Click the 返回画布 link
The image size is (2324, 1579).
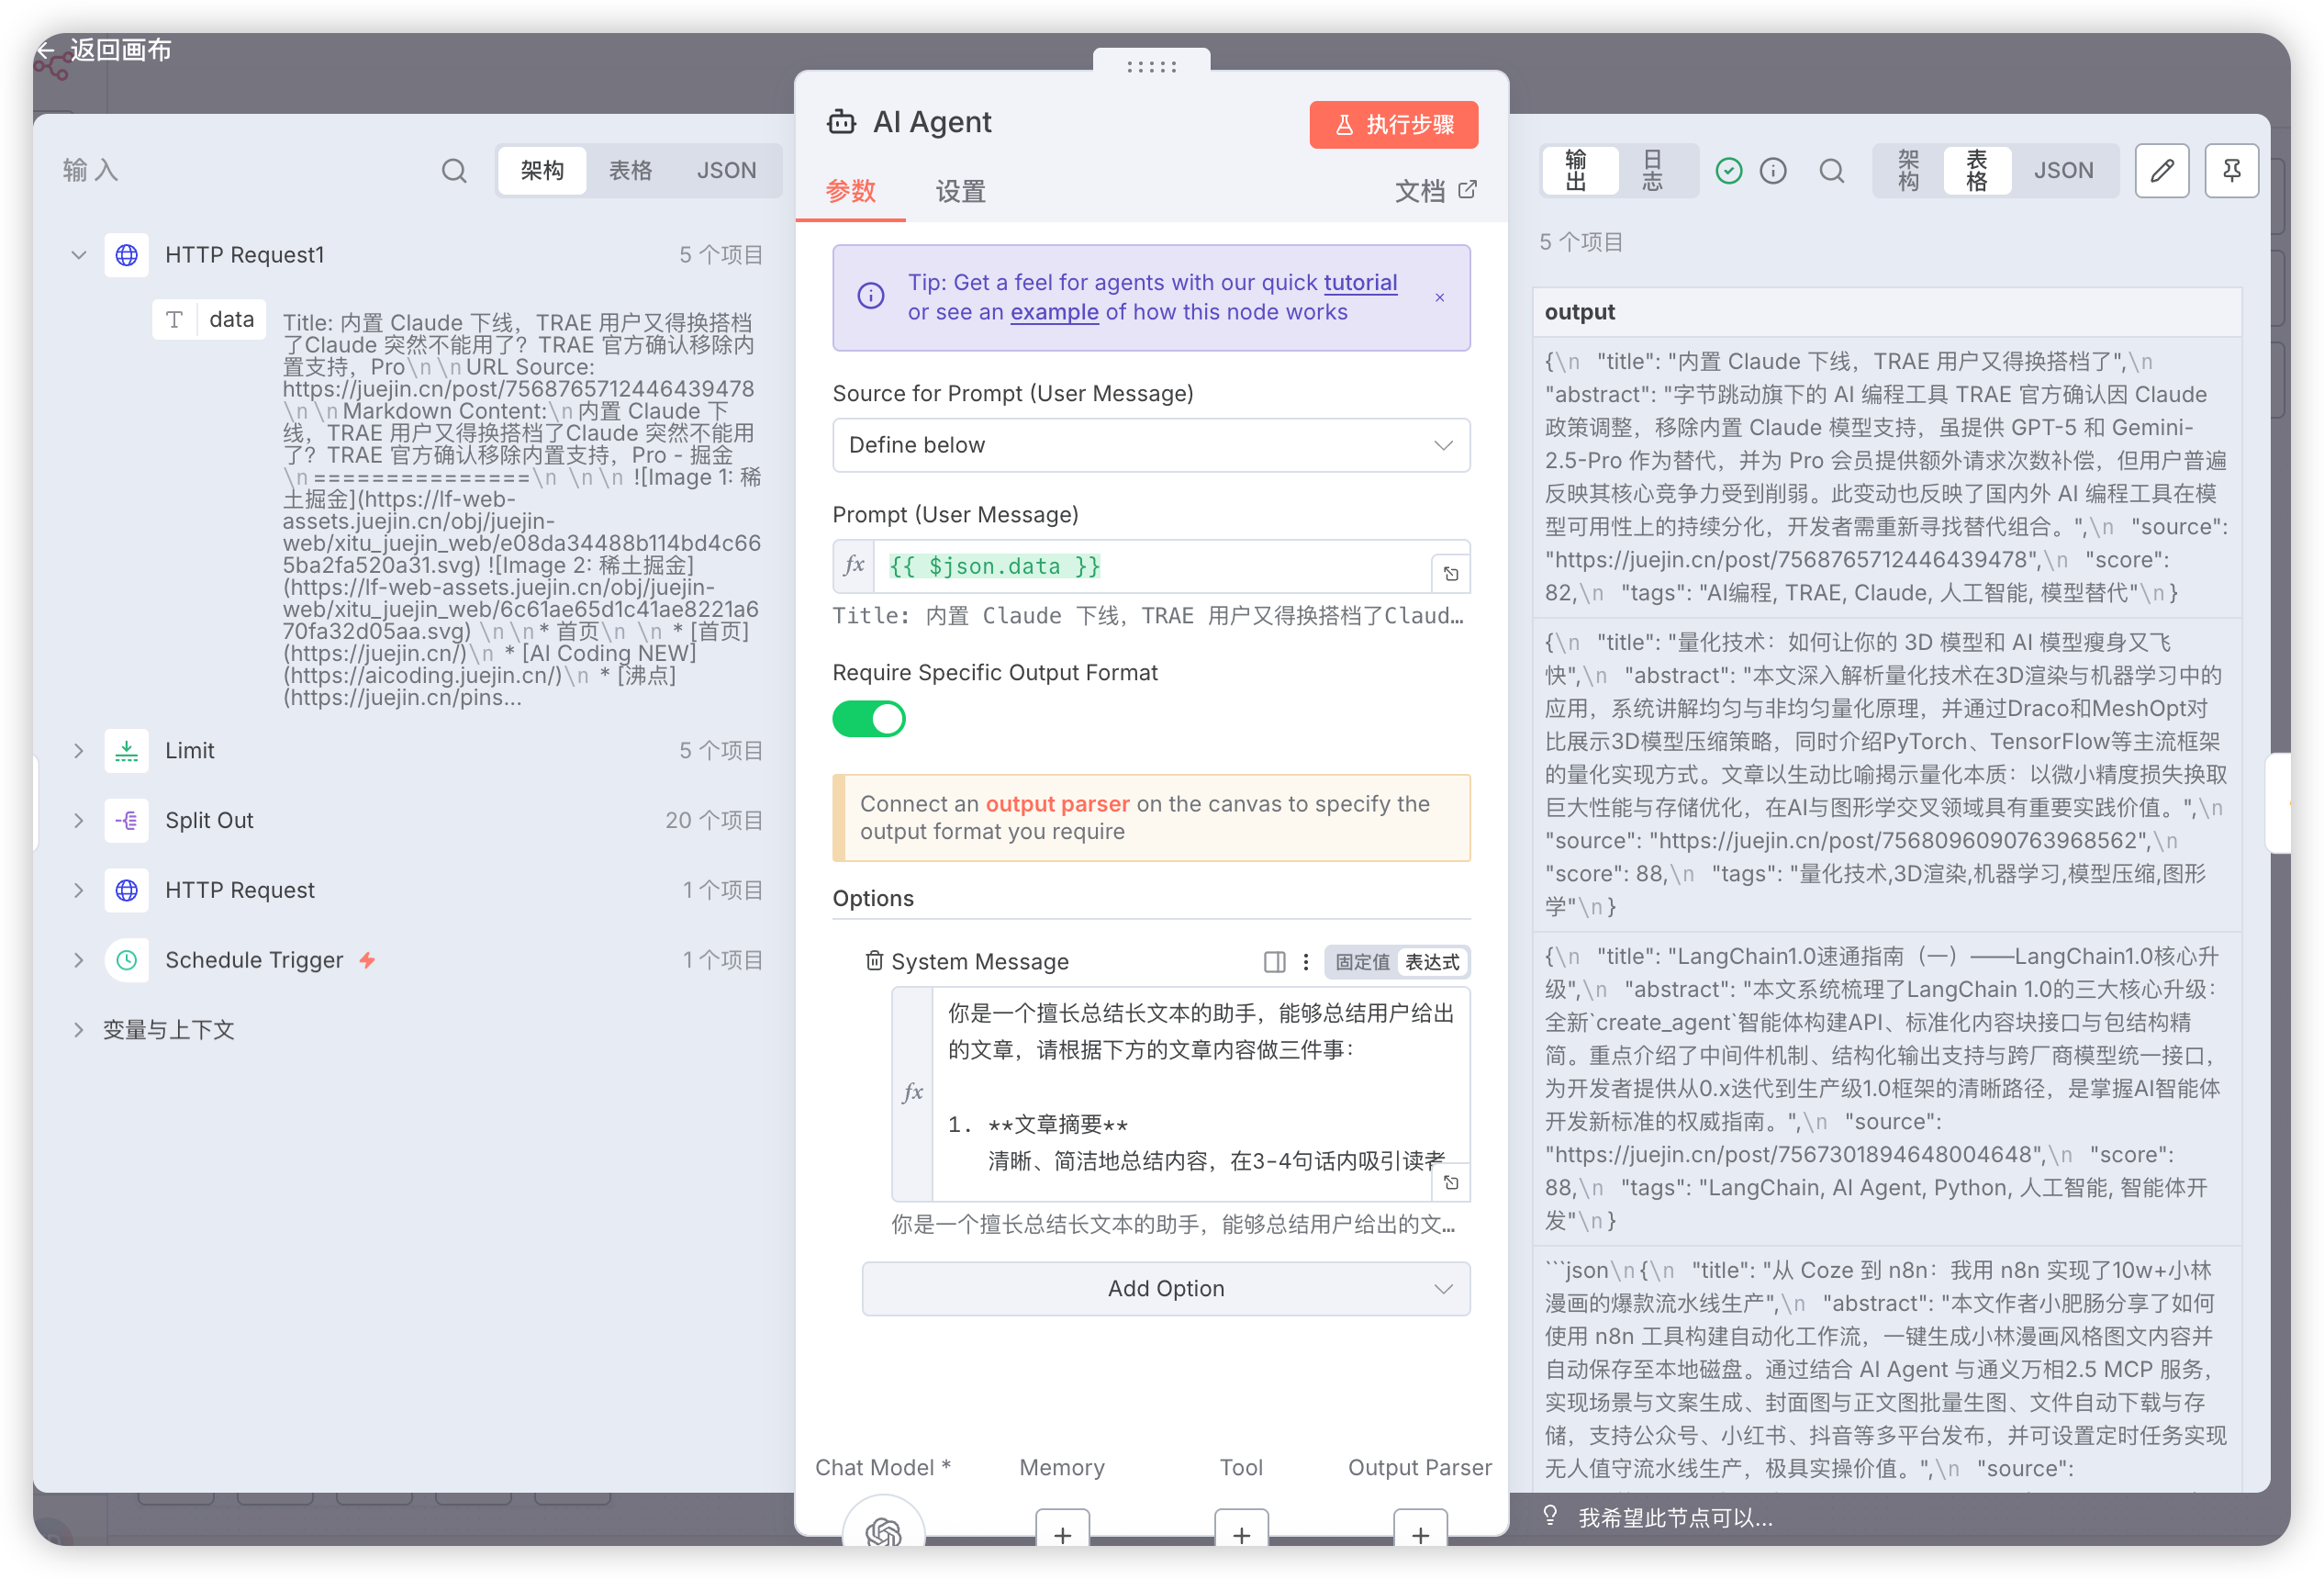click(x=120, y=50)
